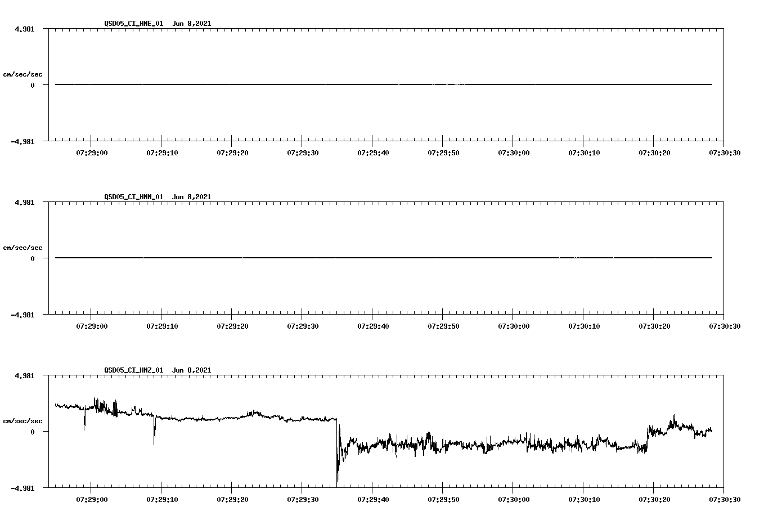Click the 07:30:20 time label under HNN plot
764x520 pixels.
click(x=654, y=326)
